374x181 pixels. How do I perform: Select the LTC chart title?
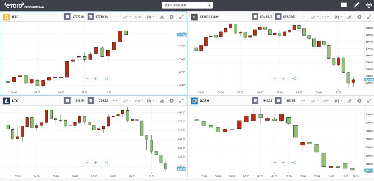click(15, 101)
